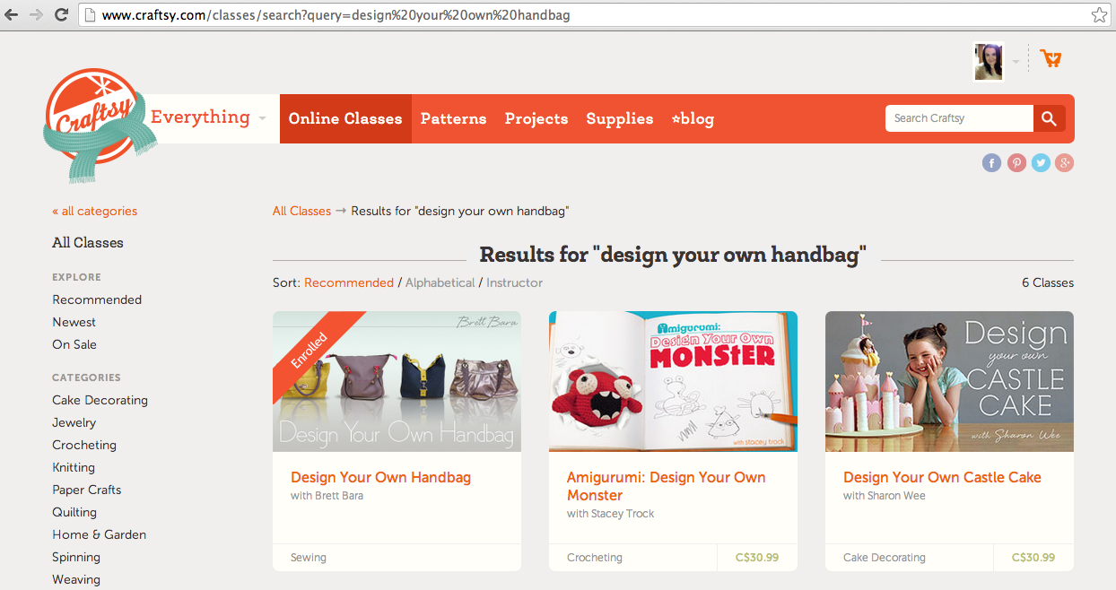Open Craftsy's Twitter icon
This screenshot has width=1116, height=590.
(1041, 162)
